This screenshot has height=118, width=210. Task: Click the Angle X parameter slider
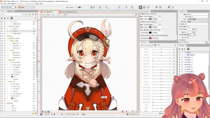pos(161,49)
